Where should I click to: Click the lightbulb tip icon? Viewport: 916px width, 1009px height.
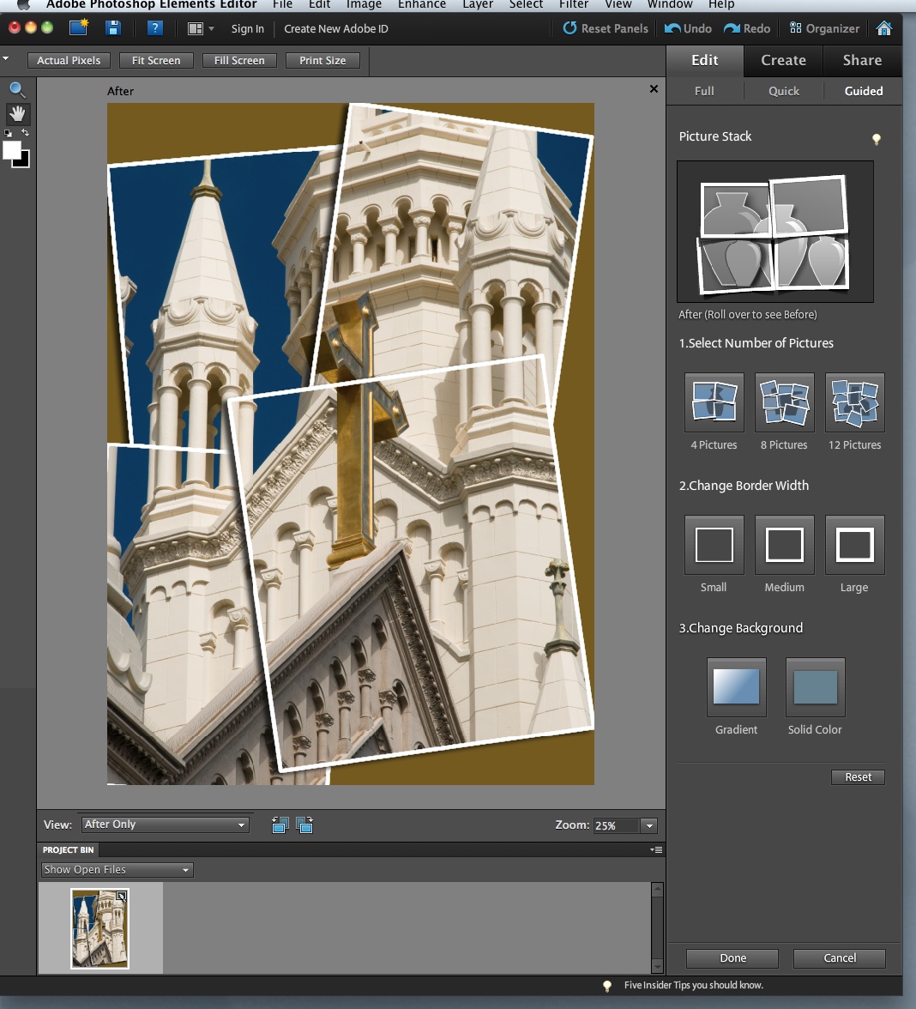tap(876, 139)
